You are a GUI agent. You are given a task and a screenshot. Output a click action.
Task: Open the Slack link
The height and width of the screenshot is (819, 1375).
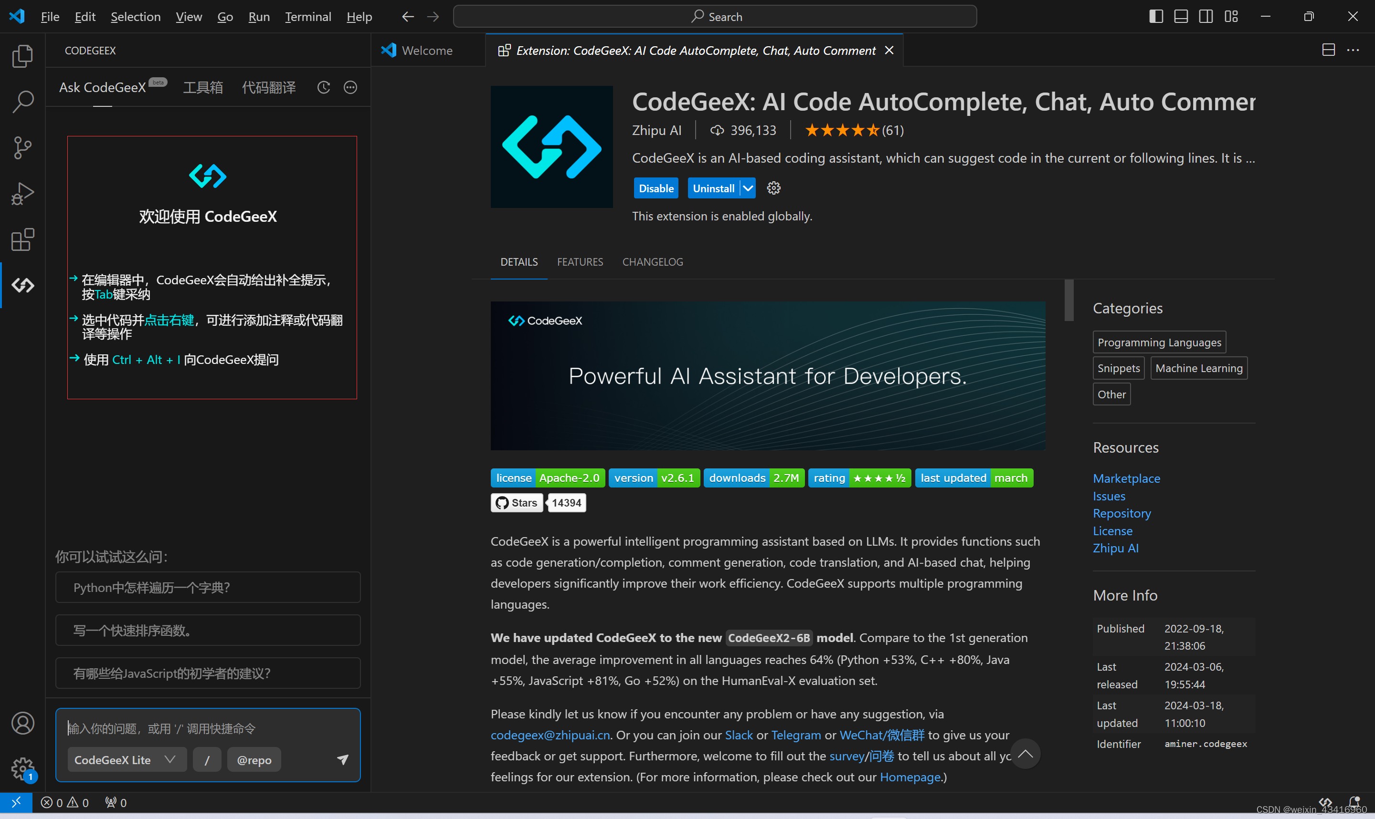[x=738, y=735]
